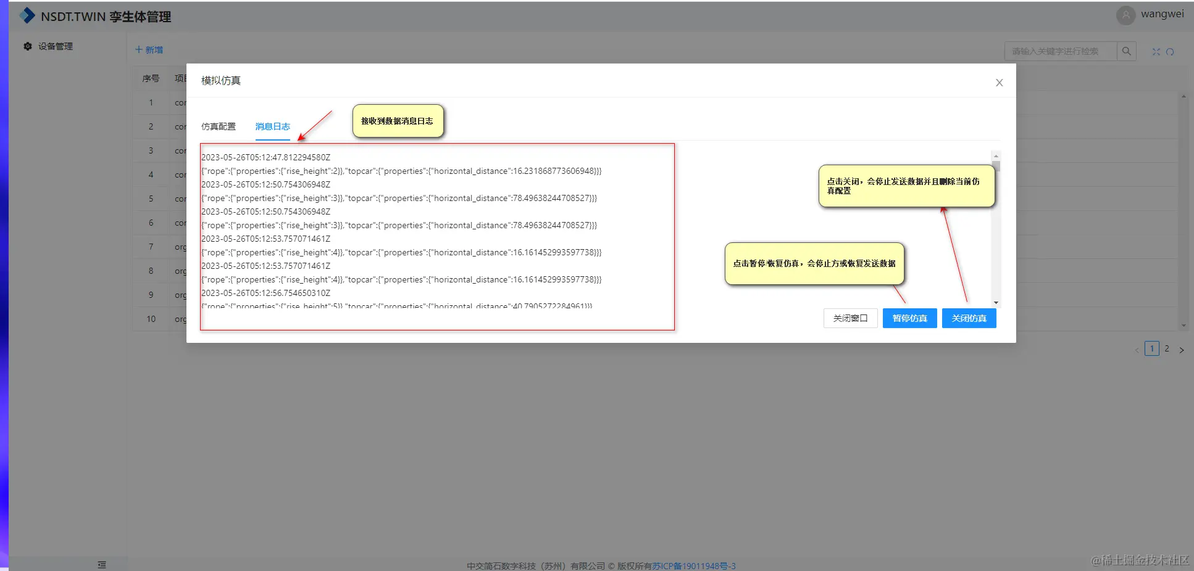Click the log line with rise_height 2
Viewport: 1194px width, 571px height.
tap(401, 171)
